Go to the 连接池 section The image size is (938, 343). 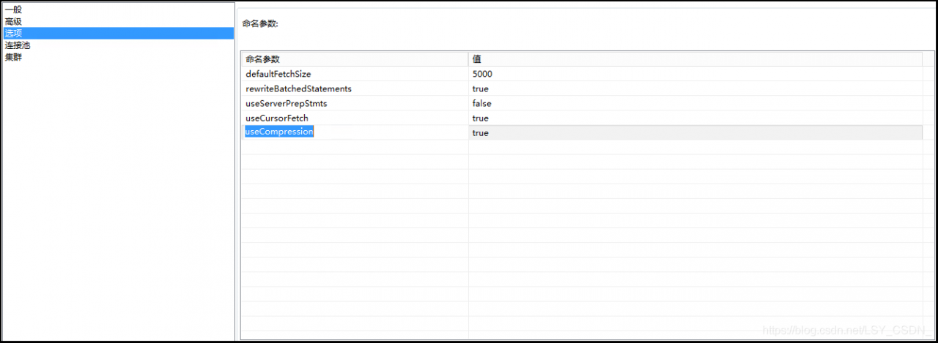click(18, 45)
